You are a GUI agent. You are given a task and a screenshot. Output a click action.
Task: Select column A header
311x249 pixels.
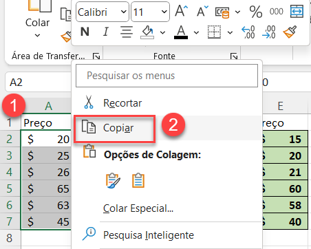point(48,106)
